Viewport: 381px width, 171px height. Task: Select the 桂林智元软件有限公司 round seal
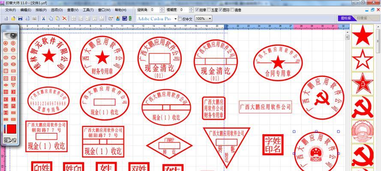coord(49,56)
